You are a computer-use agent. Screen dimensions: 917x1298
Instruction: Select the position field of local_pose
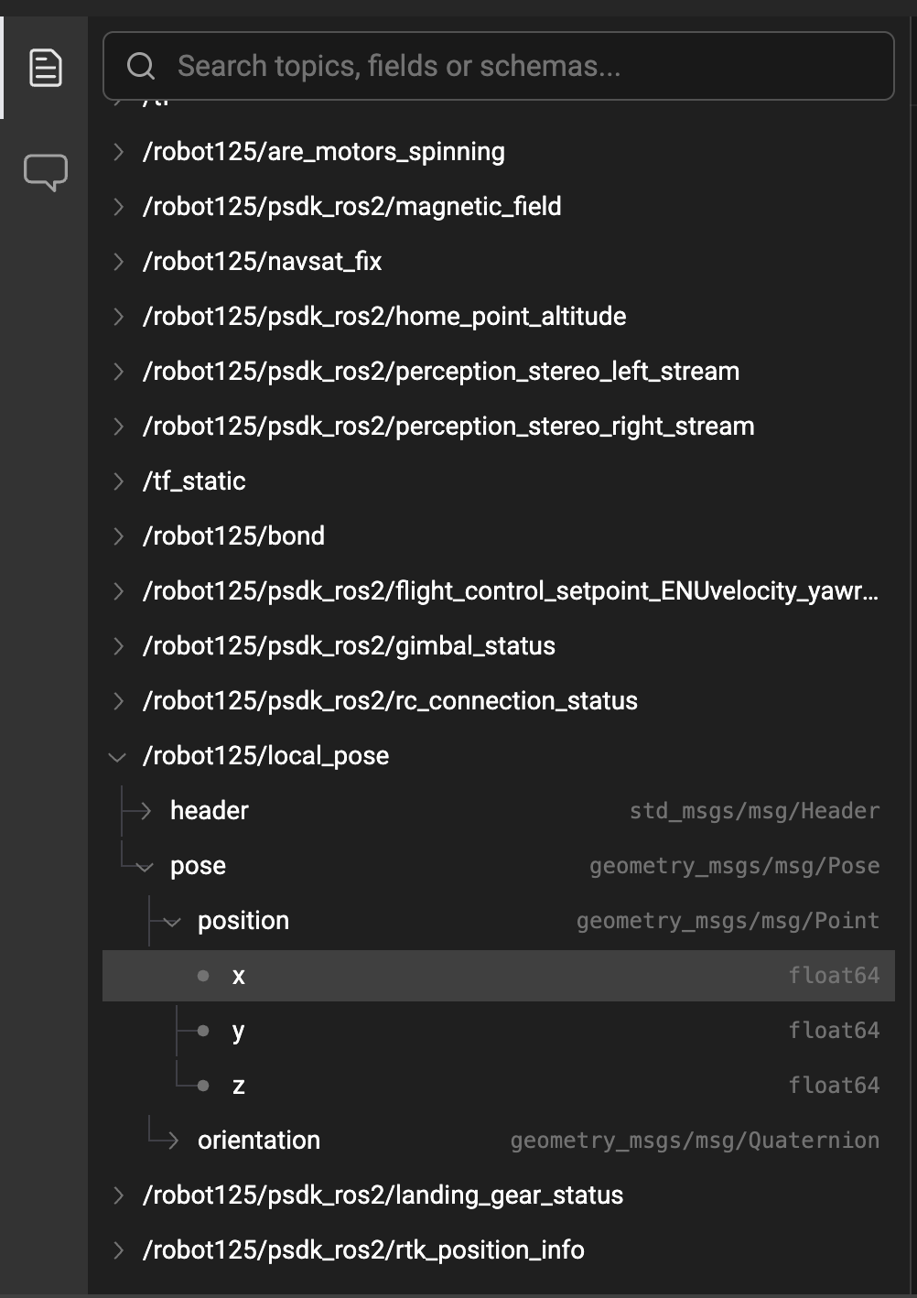tap(243, 921)
